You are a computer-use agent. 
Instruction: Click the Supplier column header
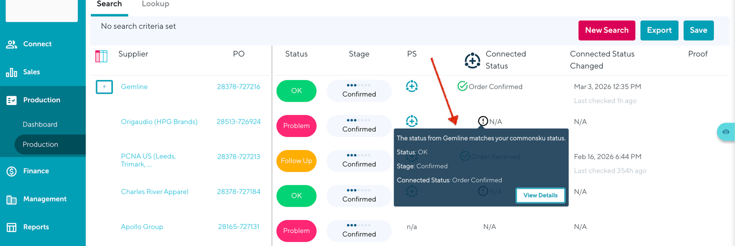click(133, 54)
